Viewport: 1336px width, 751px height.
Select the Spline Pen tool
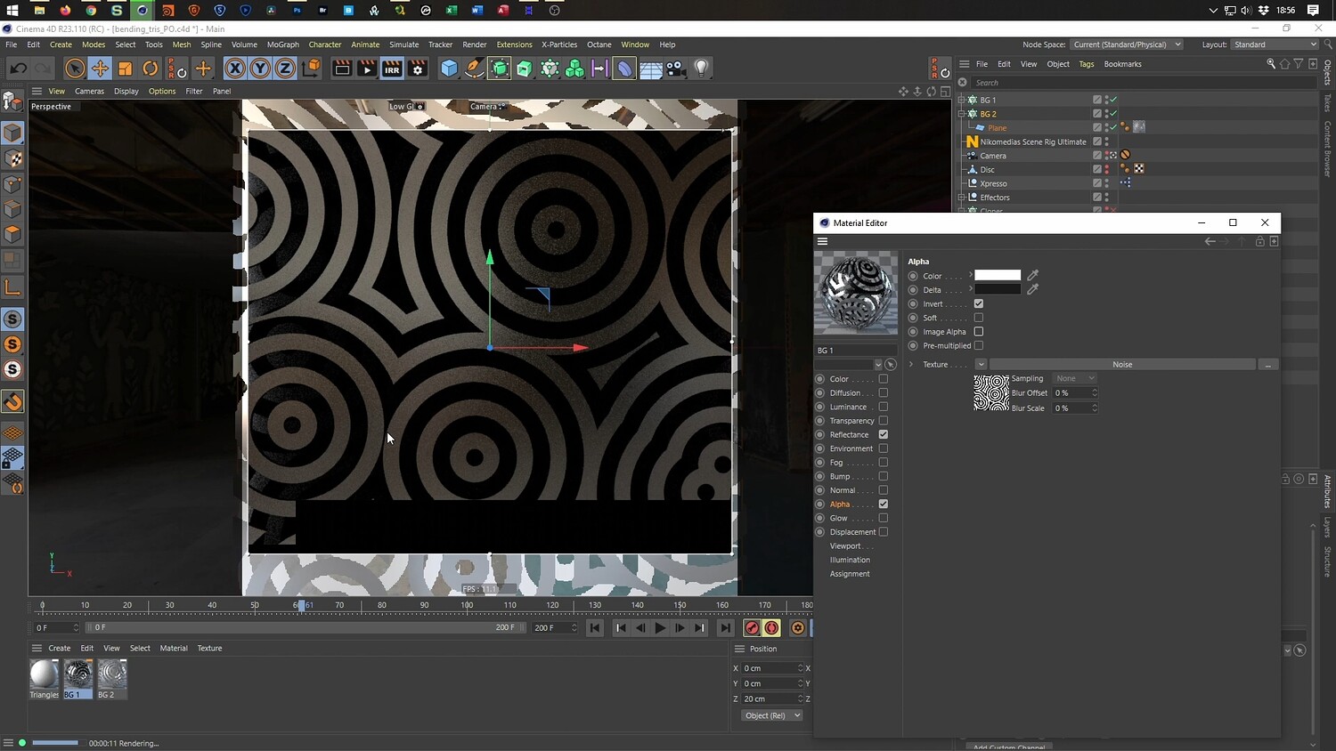(x=475, y=69)
